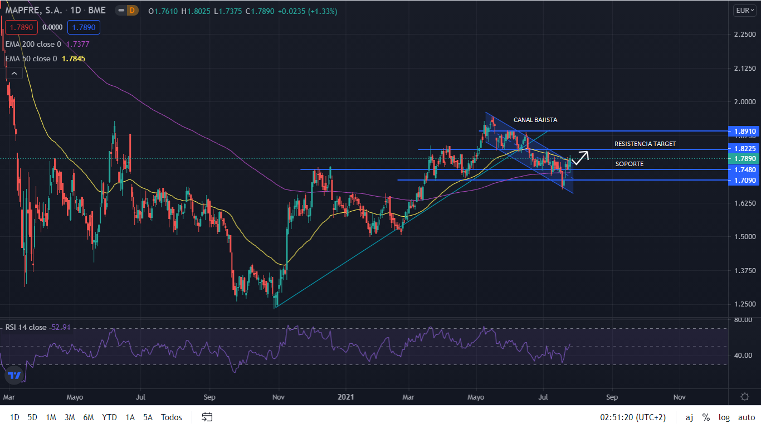Click the orange D market status badge
761x428 pixels.
[x=131, y=11]
